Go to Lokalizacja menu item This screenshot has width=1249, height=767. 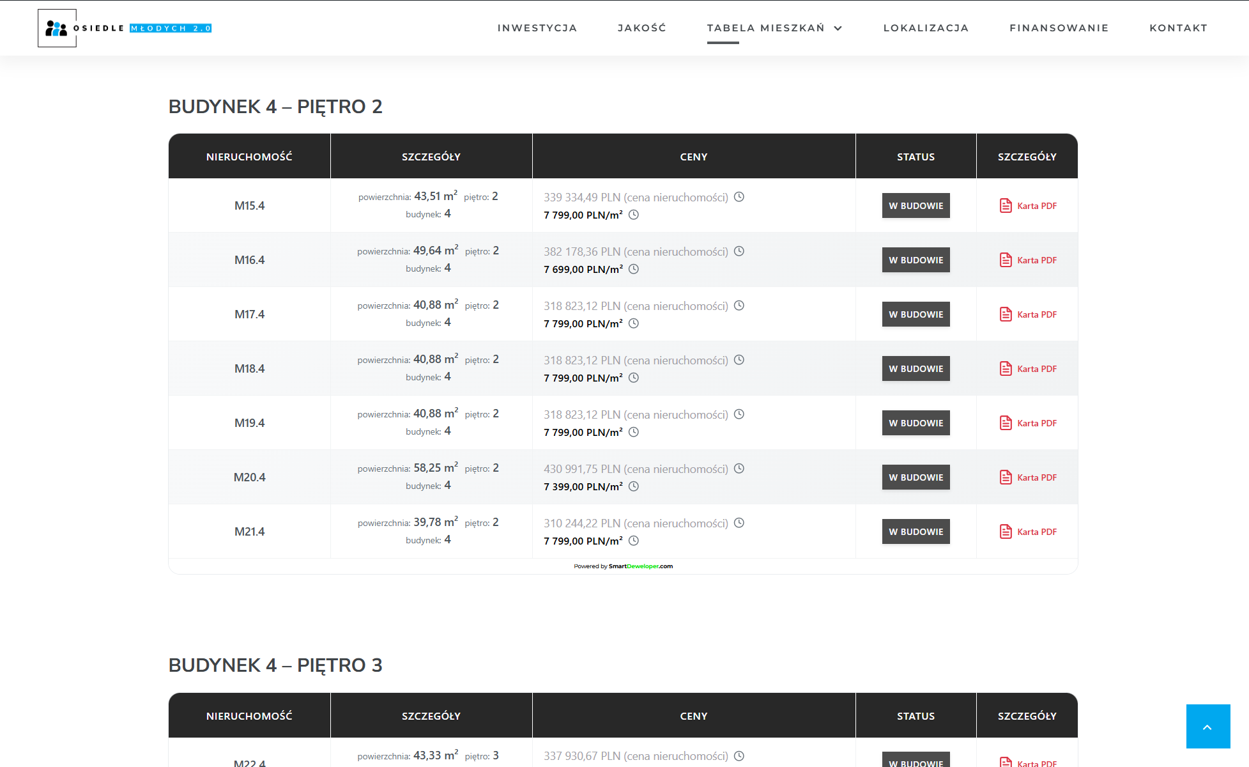pyautogui.click(x=926, y=28)
